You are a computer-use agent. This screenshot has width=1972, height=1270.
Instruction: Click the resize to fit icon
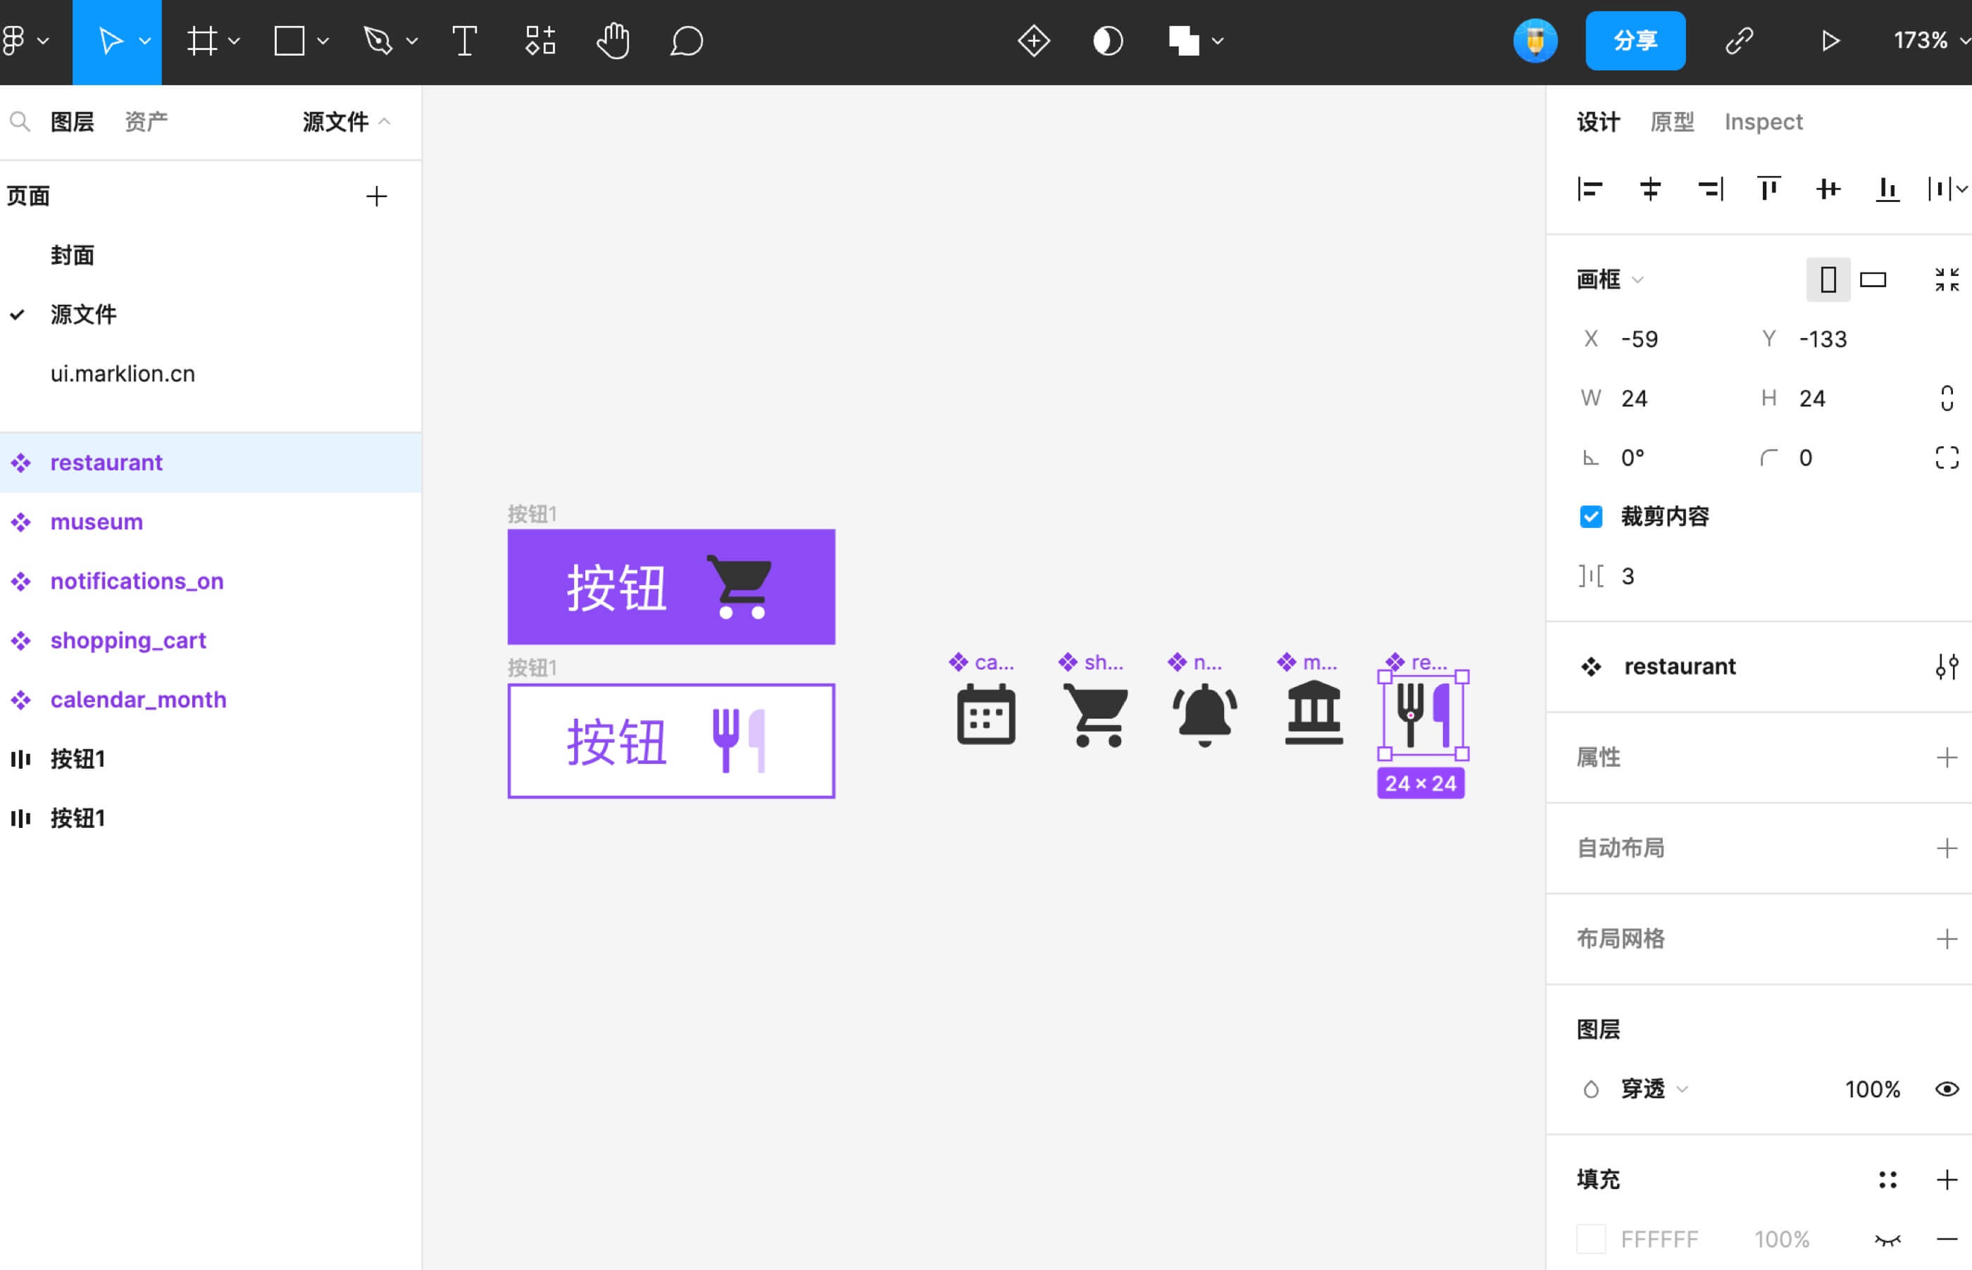point(1947,279)
